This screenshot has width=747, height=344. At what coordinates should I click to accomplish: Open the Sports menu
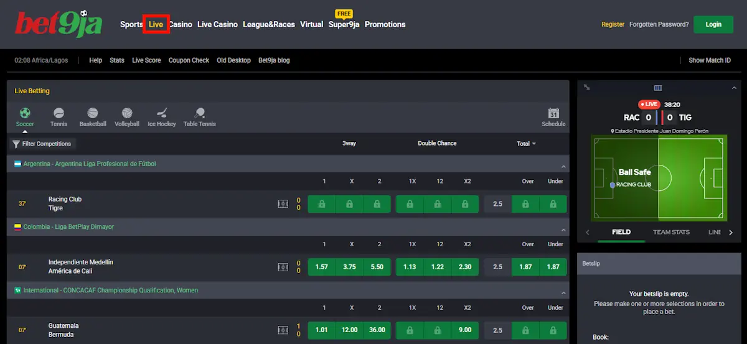131,24
